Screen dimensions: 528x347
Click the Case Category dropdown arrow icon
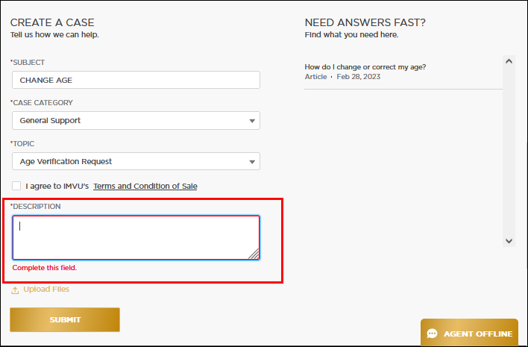[252, 121]
